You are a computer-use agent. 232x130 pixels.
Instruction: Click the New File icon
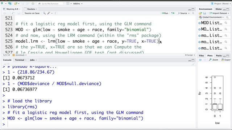pos(2,3)
